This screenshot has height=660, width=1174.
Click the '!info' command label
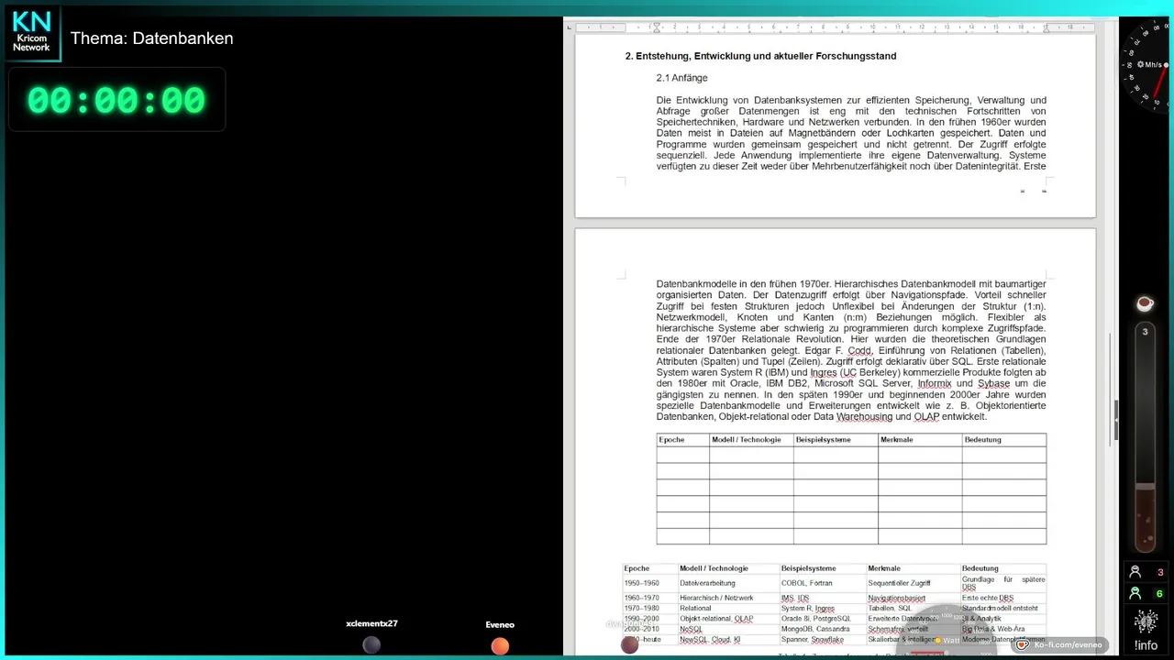(x=1146, y=645)
